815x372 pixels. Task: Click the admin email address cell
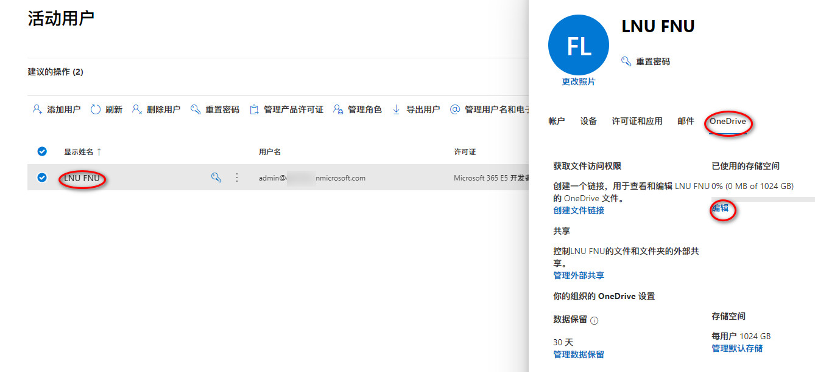pyautogui.click(x=312, y=178)
